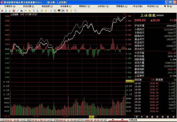Click the green circular clock toolbar icon
This screenshot has height=122, width=177.
(x=42, y=11)
